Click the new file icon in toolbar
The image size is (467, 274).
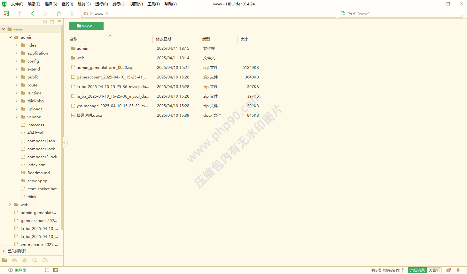(6, 13)
